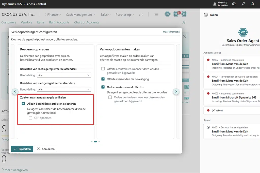Image resolution: width=260 pixels, height=173 pixels.
Task: Select the first page indicator dot
Action: click(92, 142)
